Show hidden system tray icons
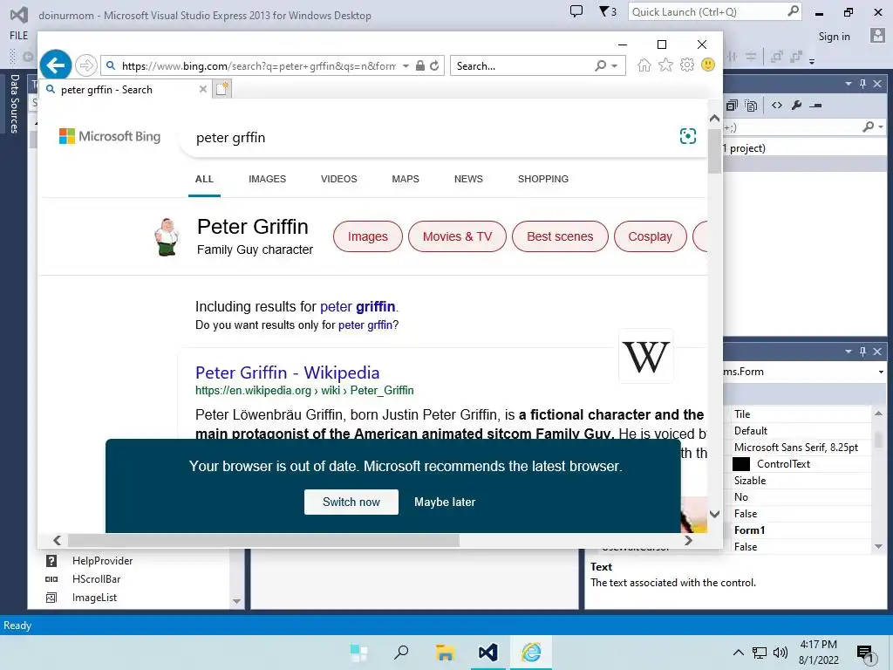The width and height of the screenshot is (893, 670). click(x=738, y=653)
